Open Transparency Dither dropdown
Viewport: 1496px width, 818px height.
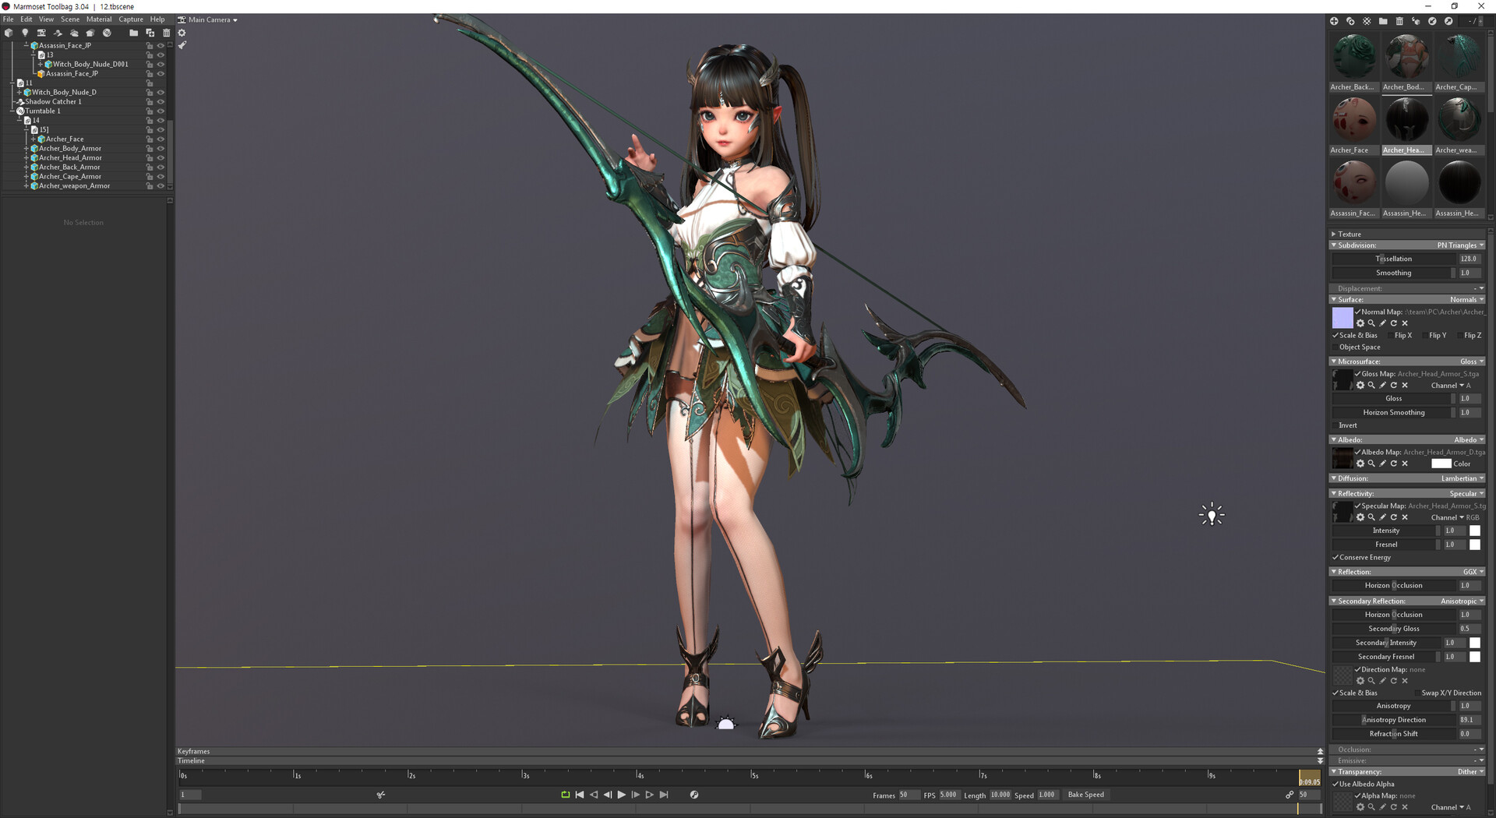(1471, 772)
